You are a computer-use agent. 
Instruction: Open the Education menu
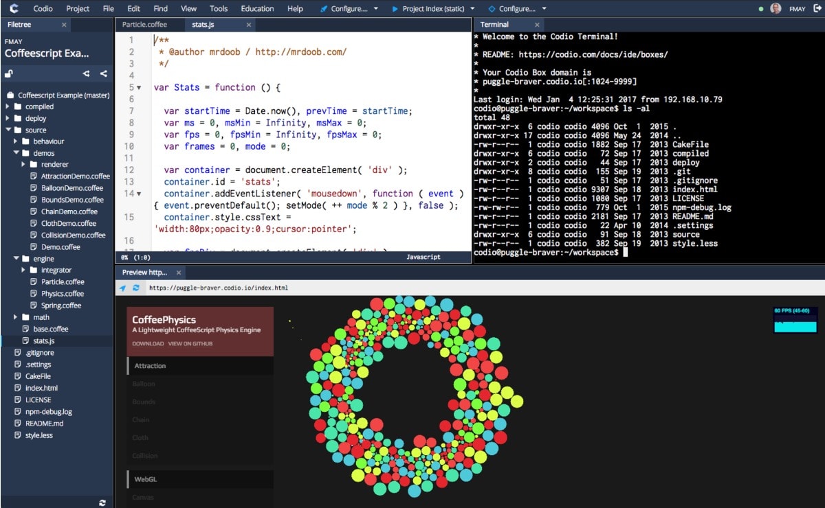tap(257, 9)
